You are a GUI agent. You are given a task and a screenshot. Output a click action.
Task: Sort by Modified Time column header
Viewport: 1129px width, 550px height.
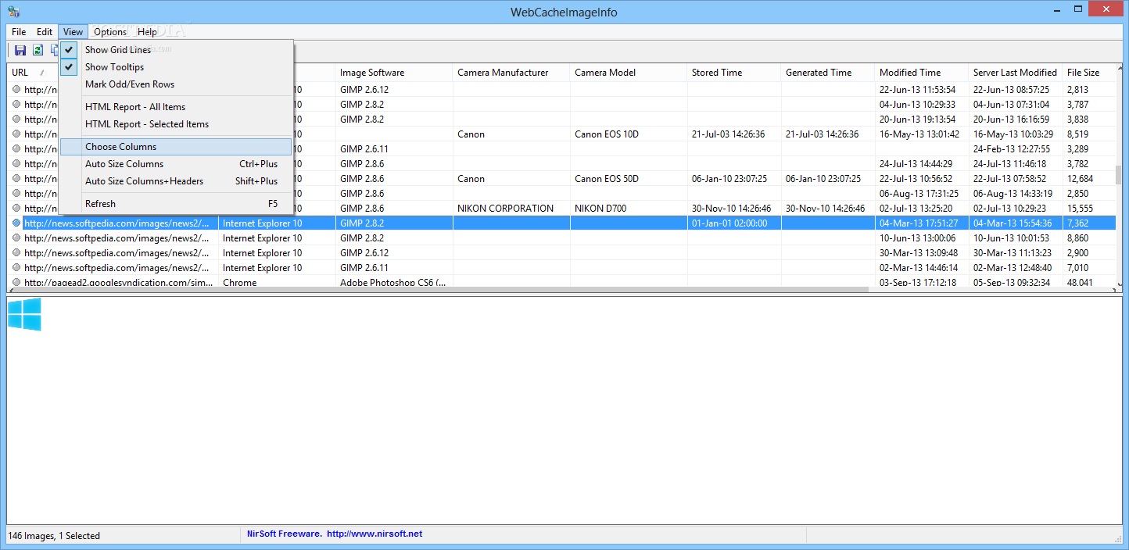pos(922,73)
